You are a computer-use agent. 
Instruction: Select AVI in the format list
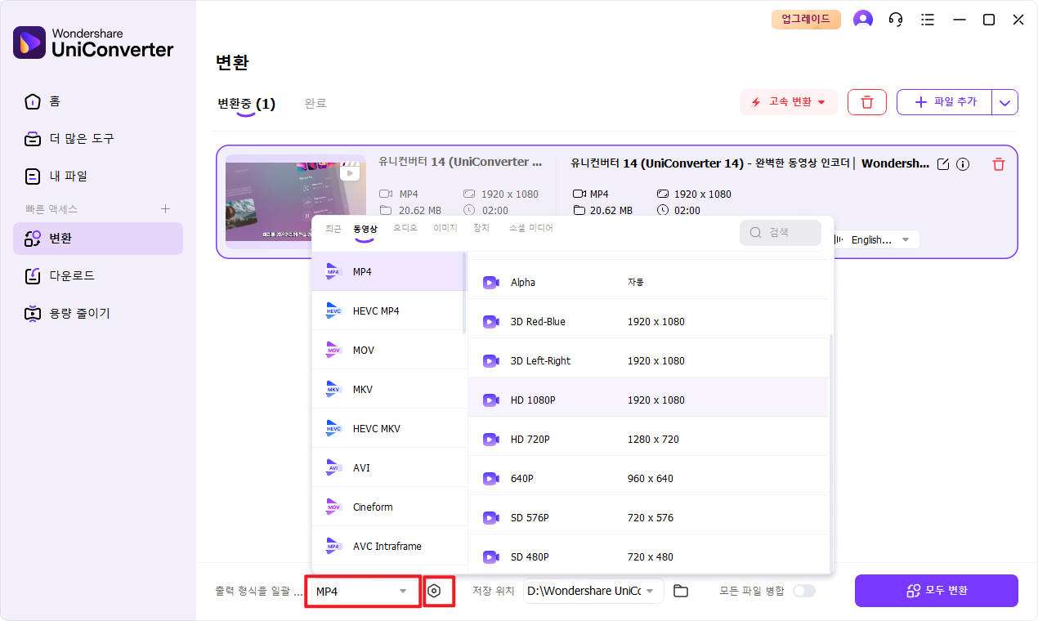pyautogui.click(x=388, y=467)
